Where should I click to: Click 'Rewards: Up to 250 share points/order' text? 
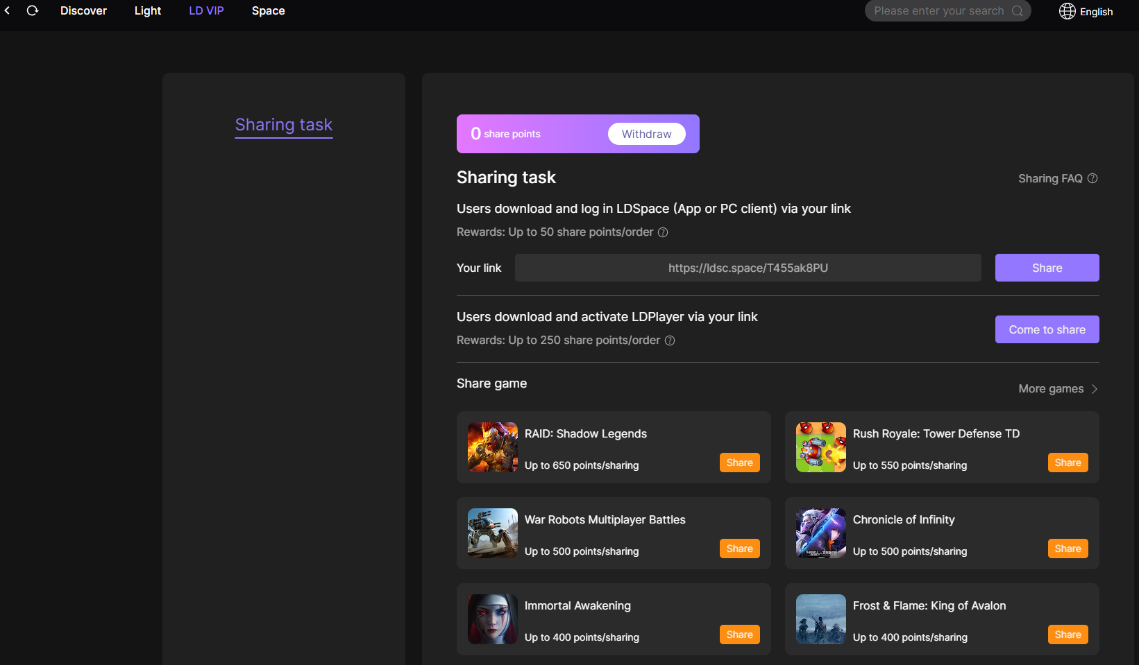pyautogui.click(x=559, y=340)
